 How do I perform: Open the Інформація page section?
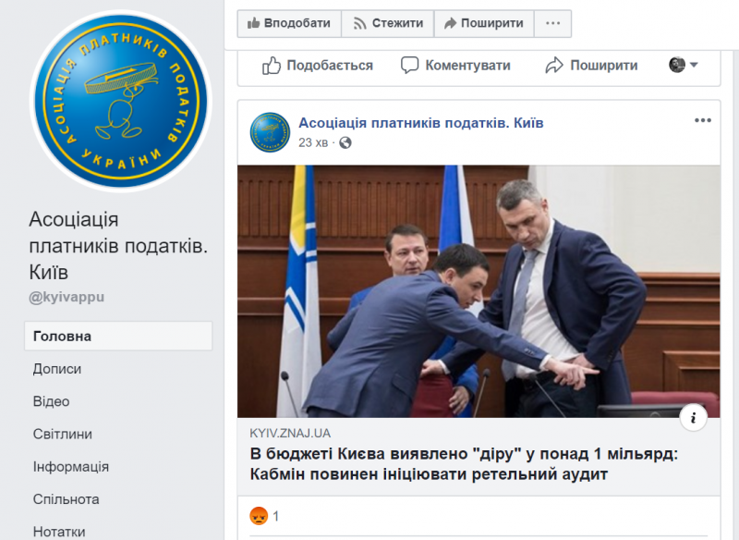[71, 466]
